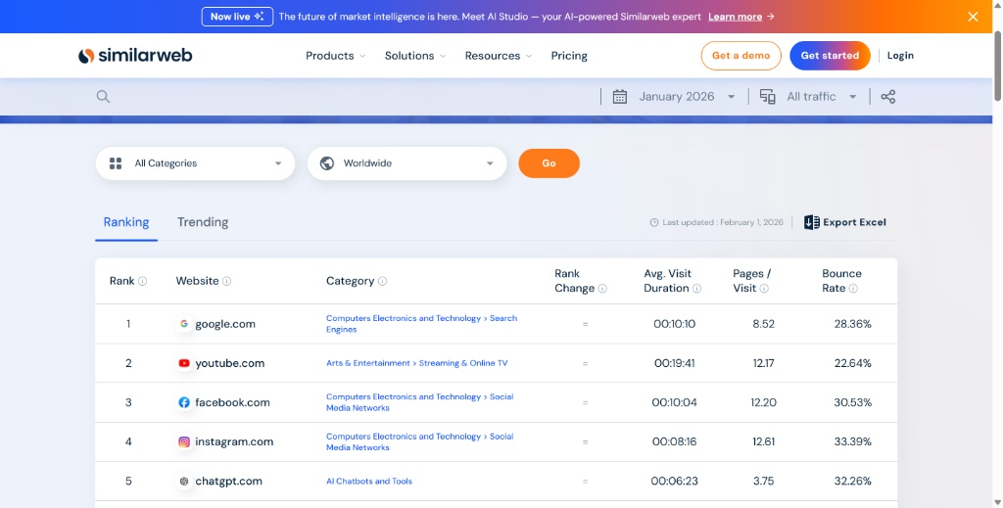
Task: Click the Google favicon in row 1
Action: 184,324
